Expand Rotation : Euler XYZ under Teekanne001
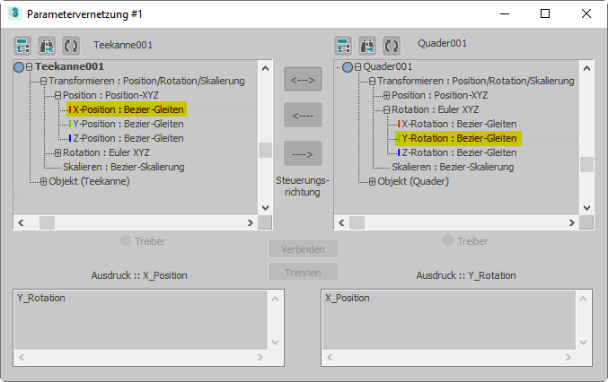Viewport: 608px width, 382px height. pyautogui.click(x=57, y=152)
